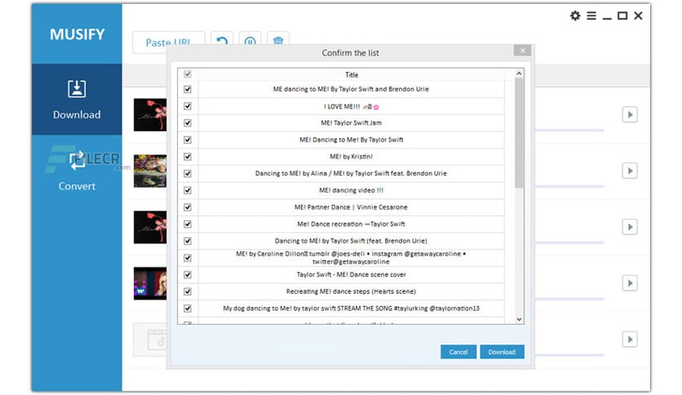Click play icon on last download row
This screenshot has height=395, width=682.
630,340
